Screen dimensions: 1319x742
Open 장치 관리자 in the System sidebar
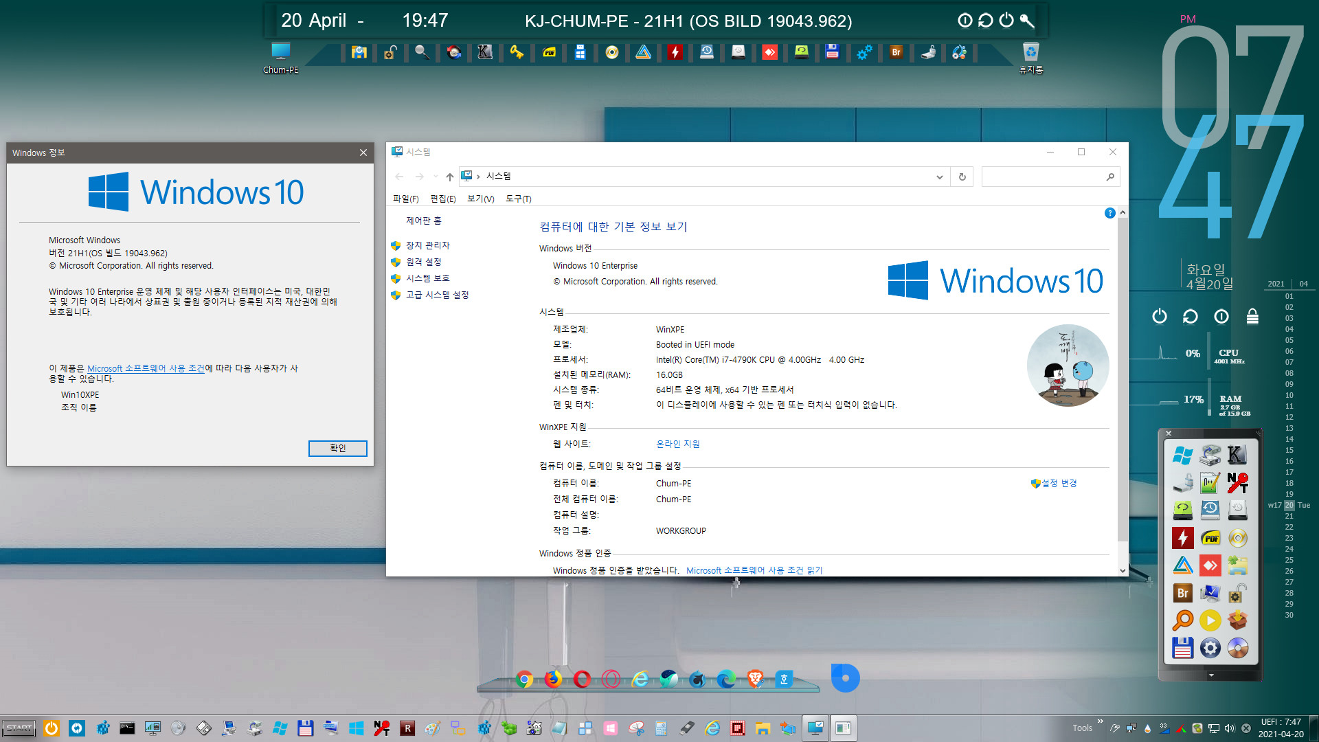(x=427, y=245)
